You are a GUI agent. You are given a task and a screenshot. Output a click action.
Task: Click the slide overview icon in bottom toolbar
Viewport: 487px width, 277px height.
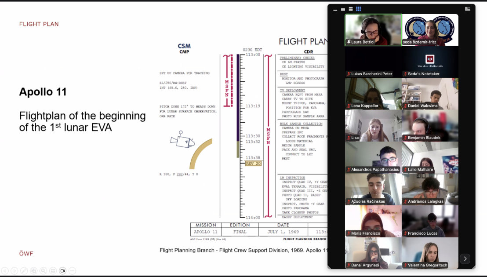point(34,271)
